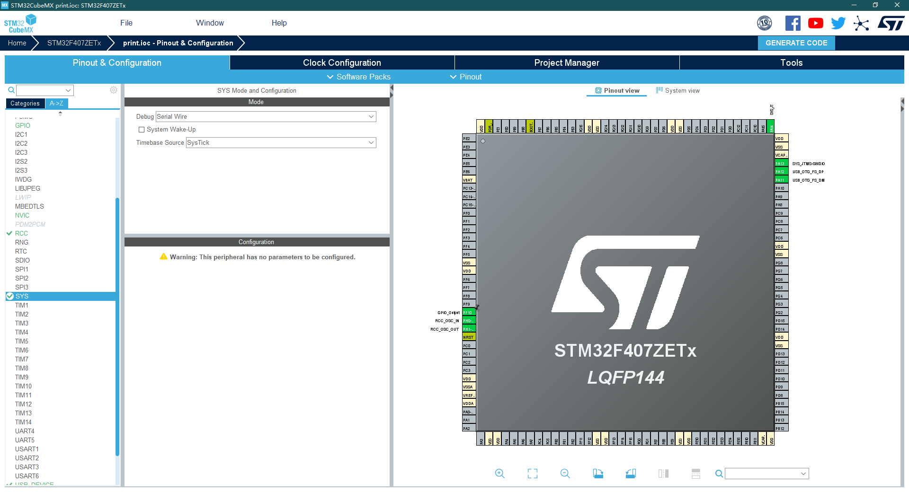909x492 pixels.
Task: Open the File menu
Action: tap(126, 23)
